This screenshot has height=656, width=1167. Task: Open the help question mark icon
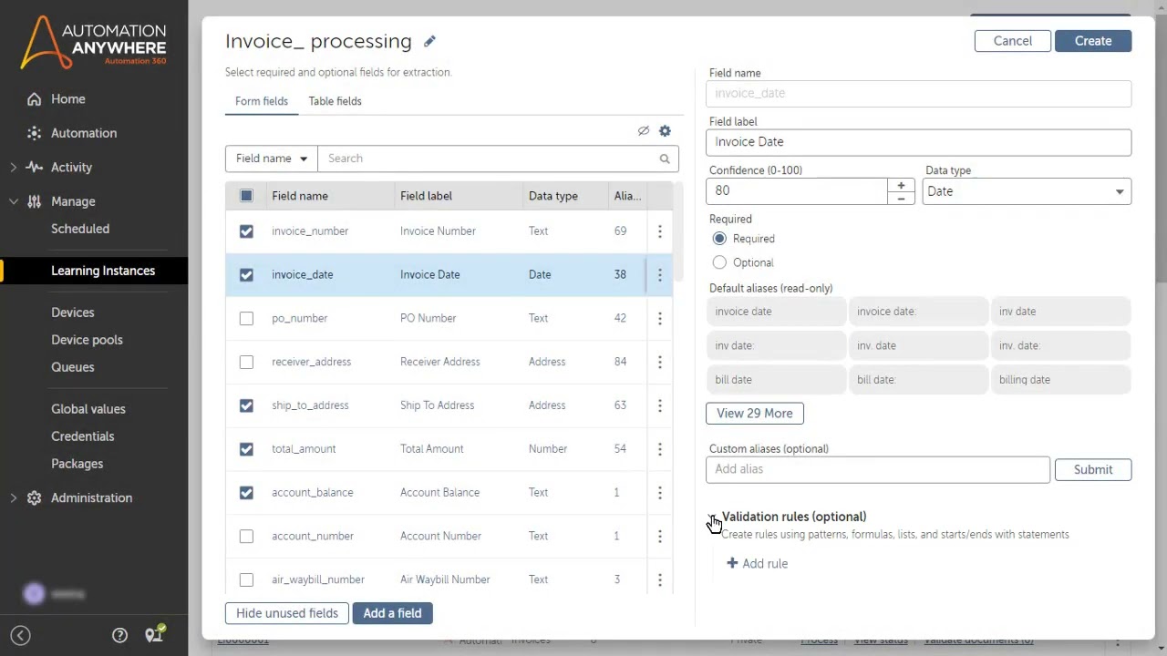[119, 636]
